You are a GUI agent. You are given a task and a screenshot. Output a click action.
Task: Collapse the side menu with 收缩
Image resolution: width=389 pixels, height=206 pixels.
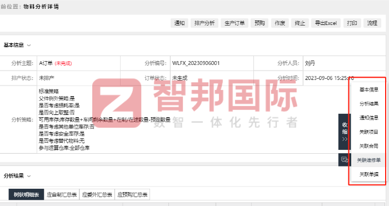[x=345, y=132]
